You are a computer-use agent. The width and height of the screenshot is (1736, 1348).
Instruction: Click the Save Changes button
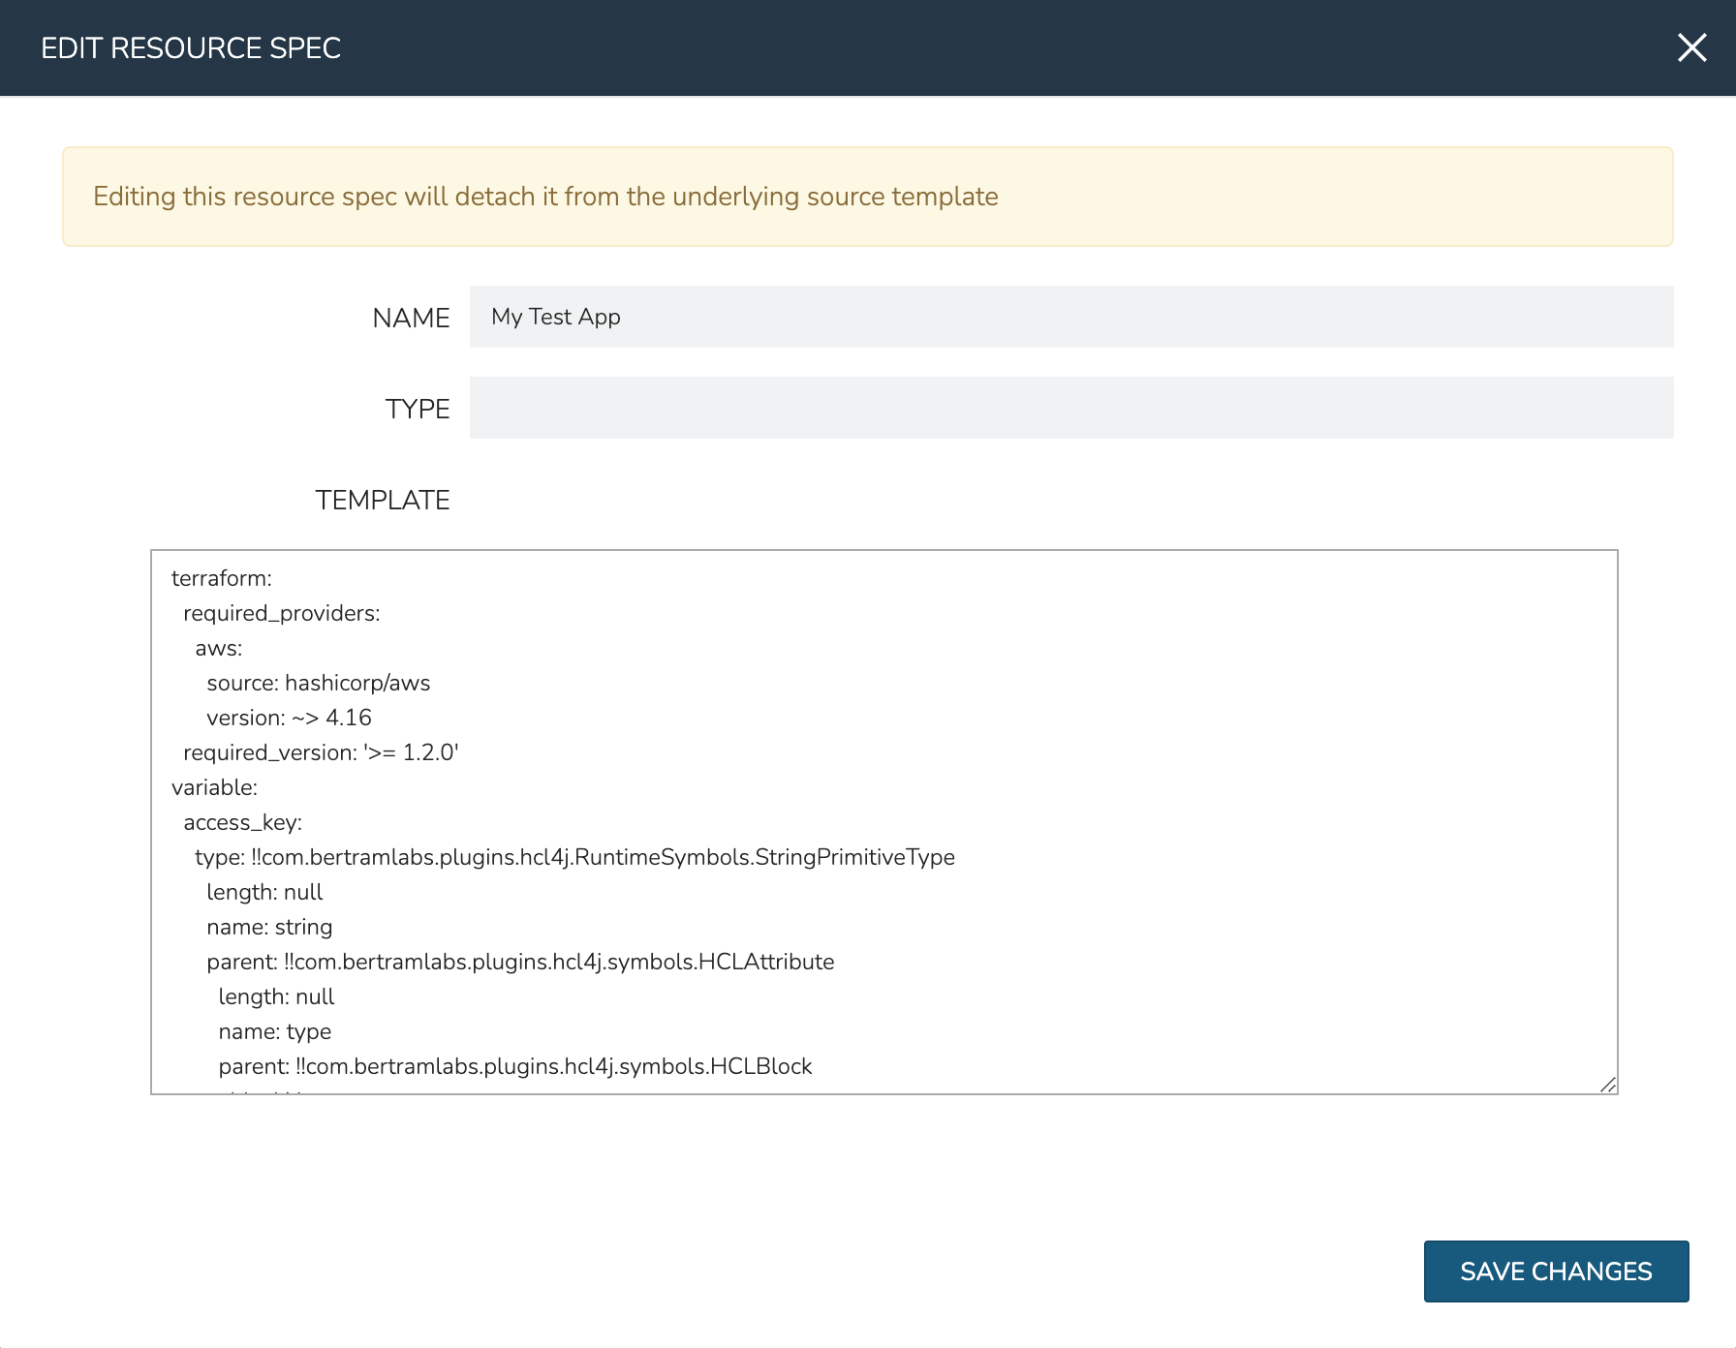[x=1556, y=1271]
